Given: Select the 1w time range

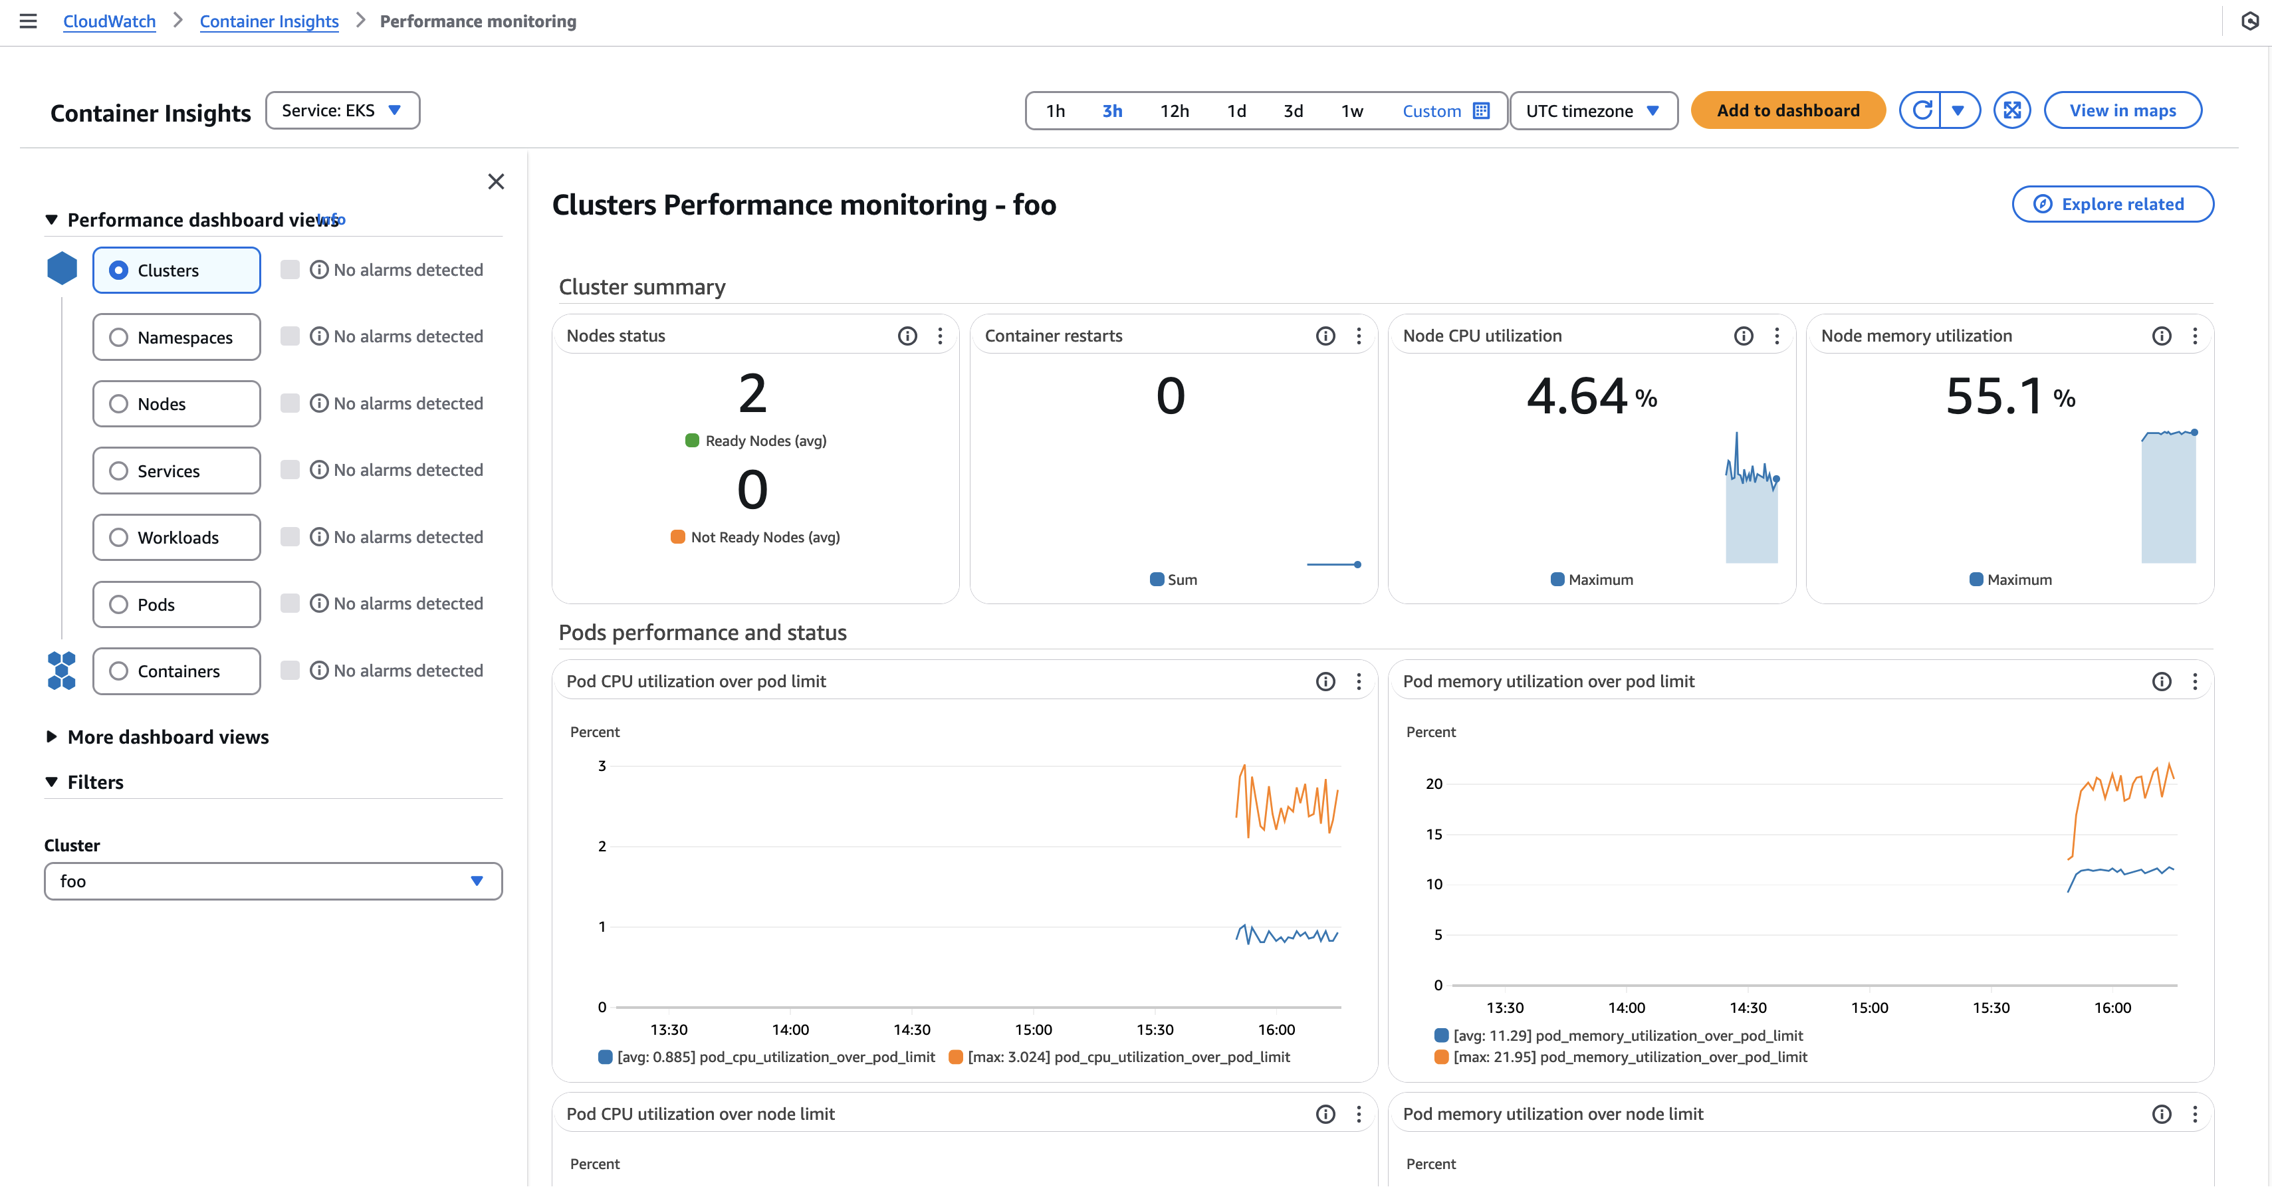Looking at the screenshot, I should pyautogui.click(x=1352, y=111).
